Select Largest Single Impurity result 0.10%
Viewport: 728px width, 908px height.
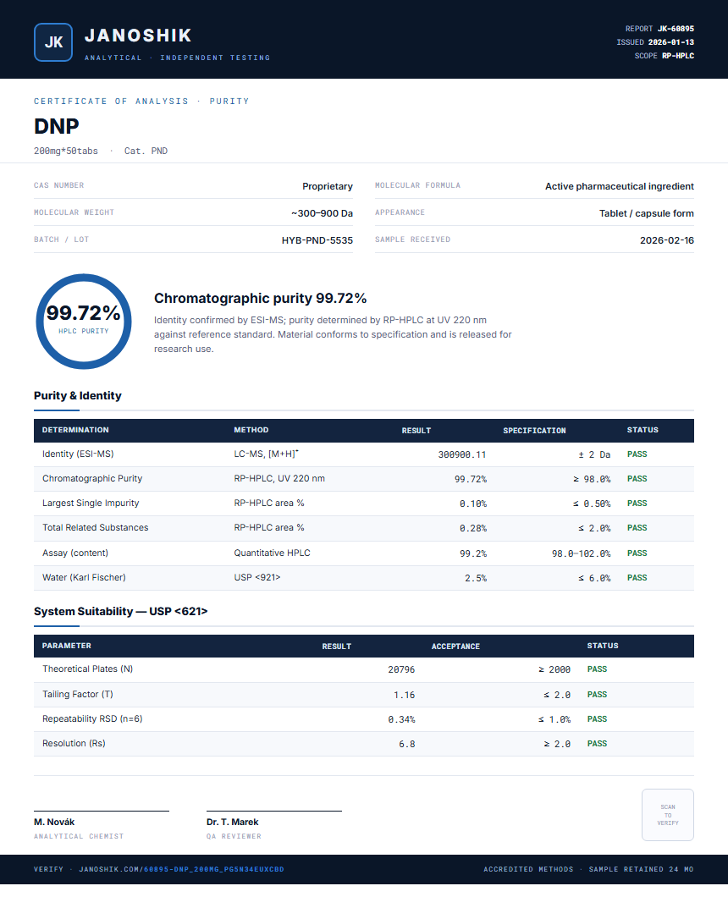[473, 504]
